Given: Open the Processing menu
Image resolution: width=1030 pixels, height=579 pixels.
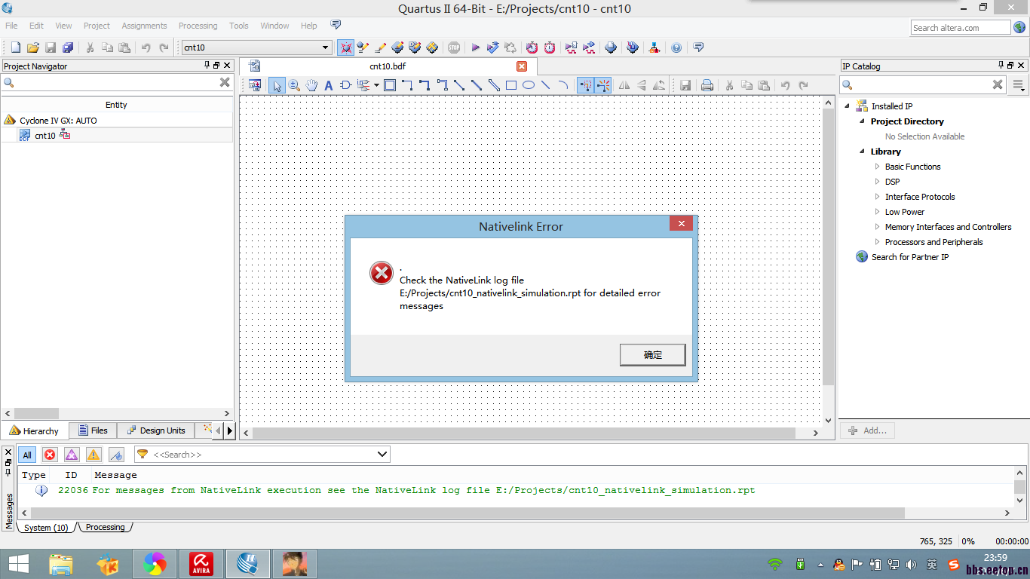Looking at the screenshot, I should tap(198, 26).
